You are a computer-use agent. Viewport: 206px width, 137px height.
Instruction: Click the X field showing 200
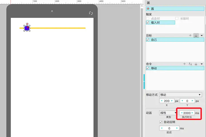tap(167, 101)
